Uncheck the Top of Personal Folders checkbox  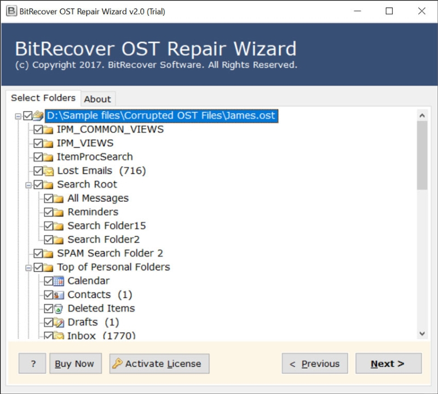[x=38, y=267]
